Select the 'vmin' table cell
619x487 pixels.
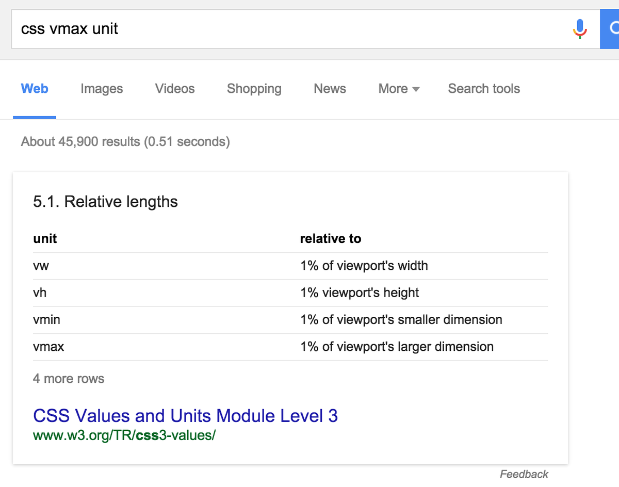166,320
